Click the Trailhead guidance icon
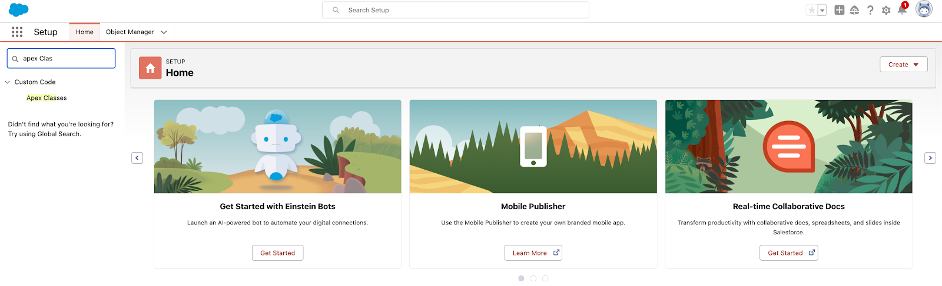The image size is (942, 286). pyautogui.click(x=855, y=10)
